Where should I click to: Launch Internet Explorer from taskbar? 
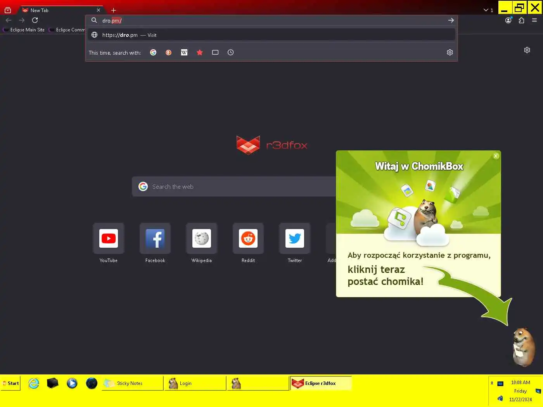34,383
